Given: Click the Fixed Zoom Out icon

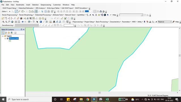Looking at the screenshot, I should point(19,22).
